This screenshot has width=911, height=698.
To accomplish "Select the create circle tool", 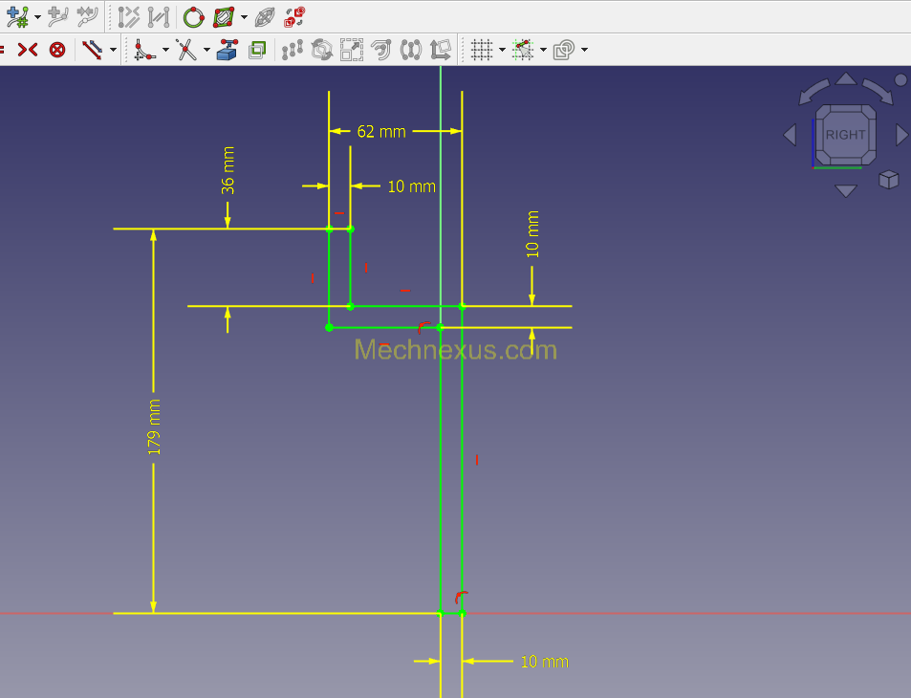I will tap(194, 16).
